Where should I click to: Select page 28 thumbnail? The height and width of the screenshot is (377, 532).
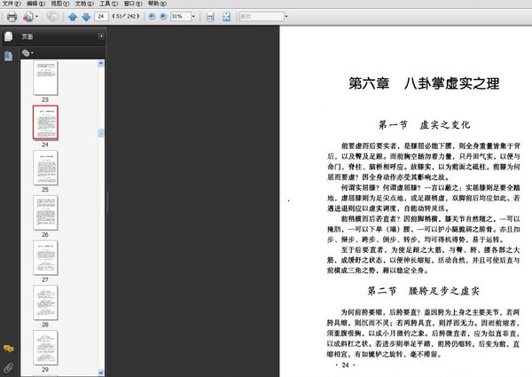click(45, 302)
